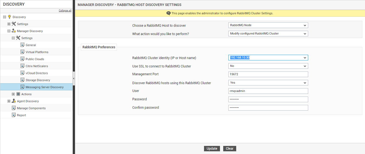The image size is (365, 154).
Task: Click the Agent Discovery tree label
Action: click(28, 101)
